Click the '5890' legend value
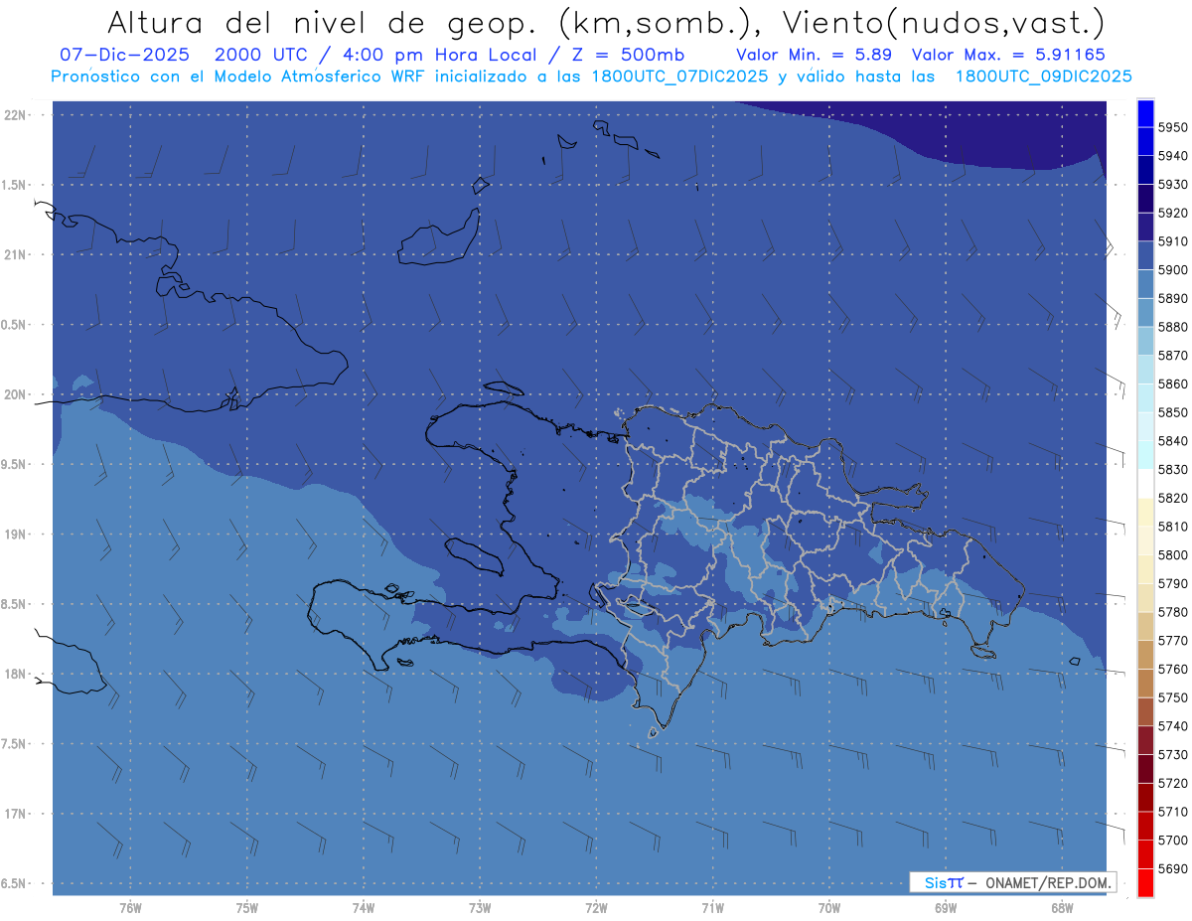 pyautogui.click(x=1172, y=298)
